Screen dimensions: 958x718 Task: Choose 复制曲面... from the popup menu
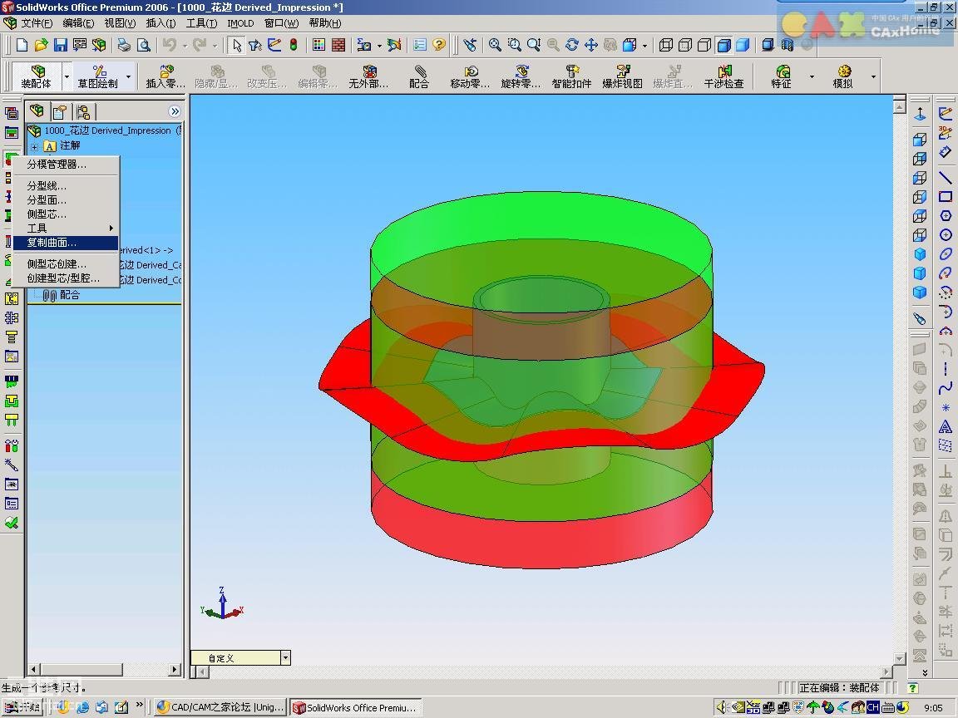66,243
